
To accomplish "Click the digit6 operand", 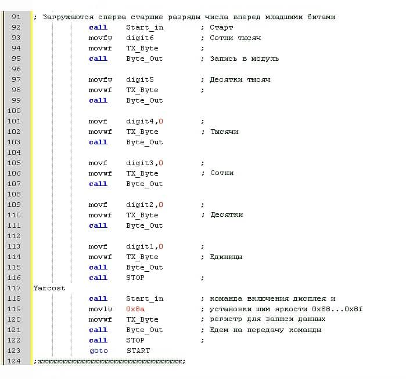I will click(x=140, y=38).
